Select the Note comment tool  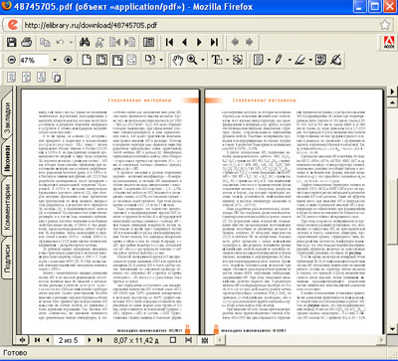pos(259,60)
